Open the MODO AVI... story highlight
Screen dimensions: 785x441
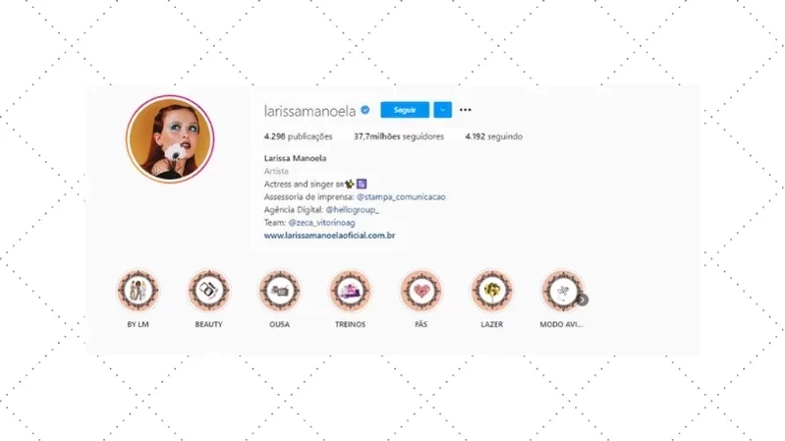coord(562,291)
